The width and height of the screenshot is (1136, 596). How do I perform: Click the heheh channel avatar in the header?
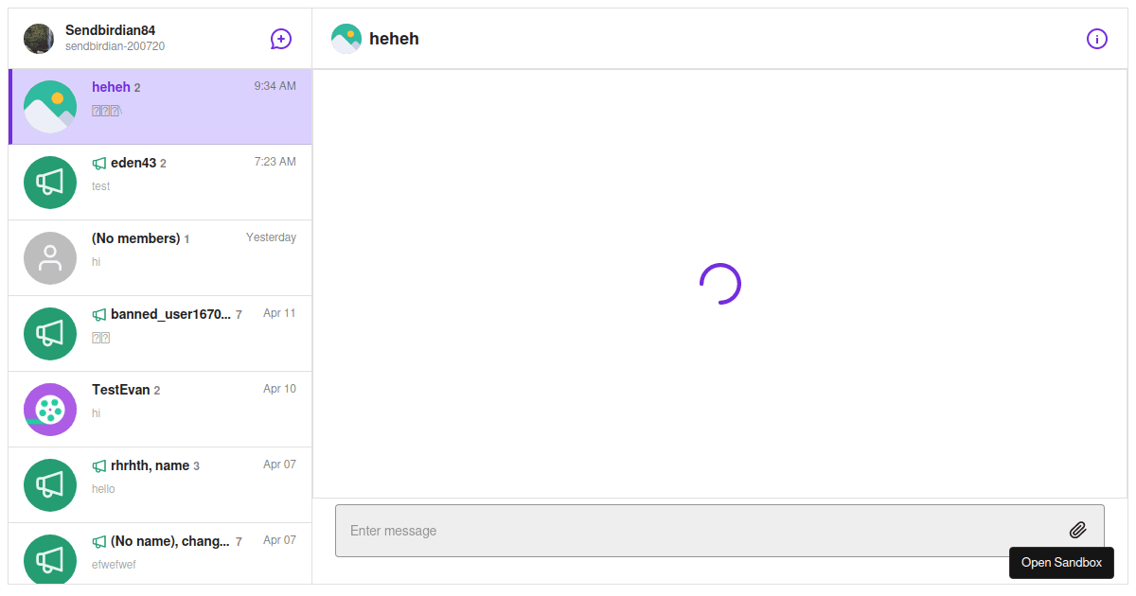tap(346, 39)
